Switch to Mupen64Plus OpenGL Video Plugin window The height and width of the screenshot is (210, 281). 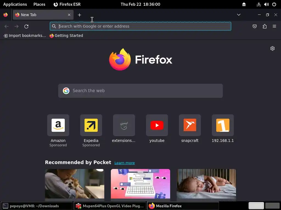tap(109, 206)
